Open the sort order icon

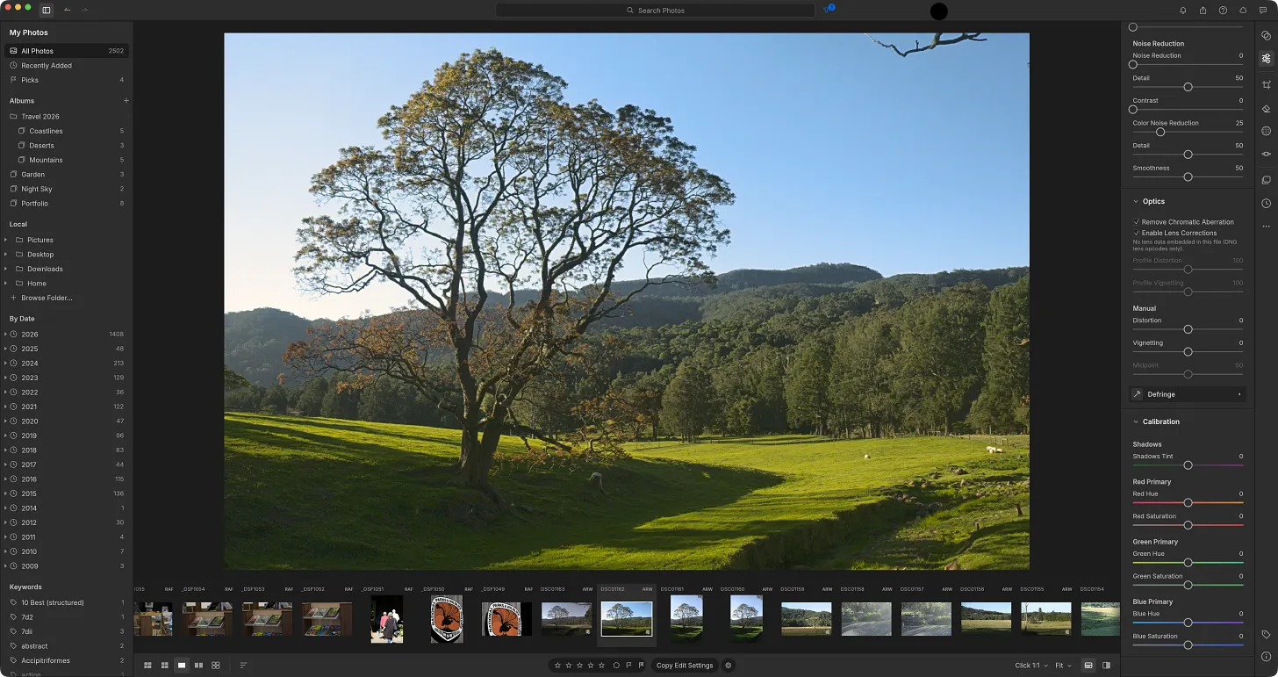click(243, 666)
